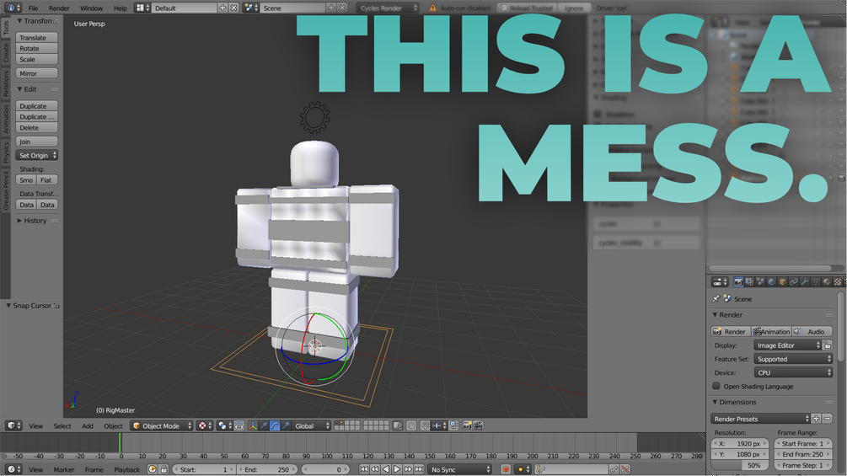Open the Display Image Editor dropdown
This screenshot has height=476, width=847.
tap(787, 345)
